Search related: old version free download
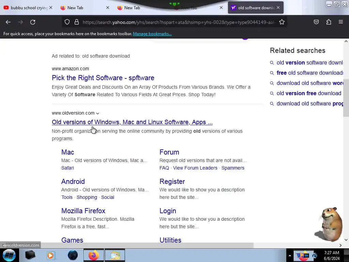Screen dimensions: 349x262 [309, 93]
